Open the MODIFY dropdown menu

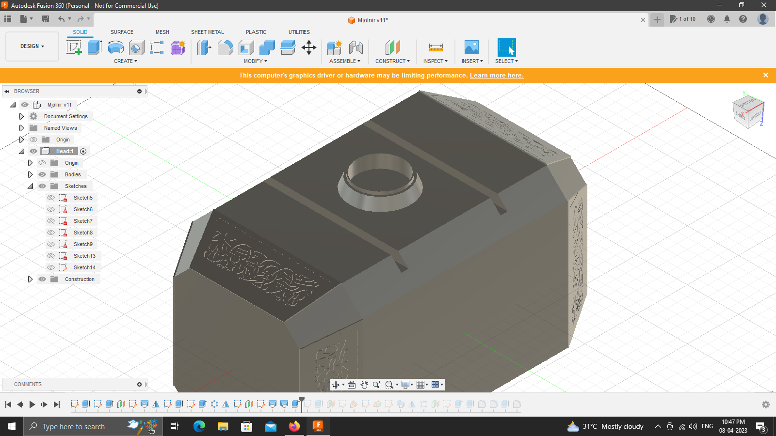(256, 61)
